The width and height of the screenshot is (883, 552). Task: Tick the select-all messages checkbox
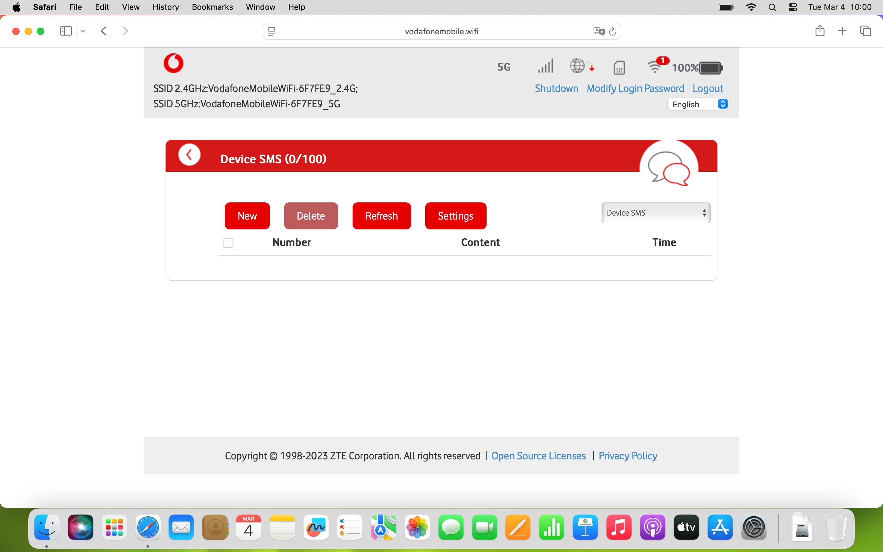228,243
